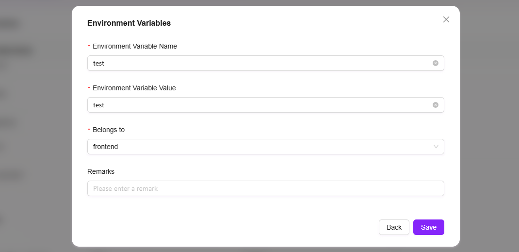This screenshot has height=252, width=519.
Task: Click the red asterisk beside Belongs to
Action: coord(89,130)
